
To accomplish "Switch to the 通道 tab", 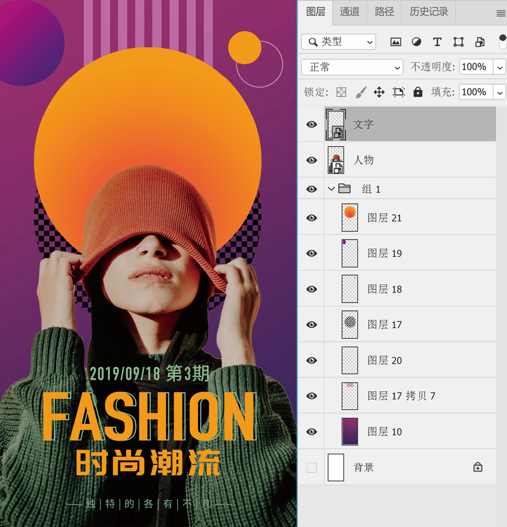I will (350, 12).
